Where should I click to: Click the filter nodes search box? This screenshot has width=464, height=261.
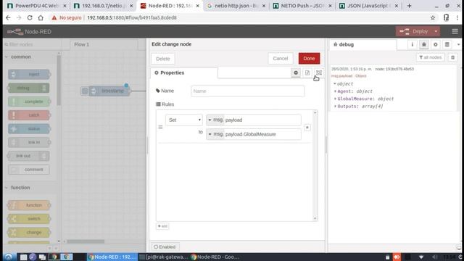(x=33, y=44)
